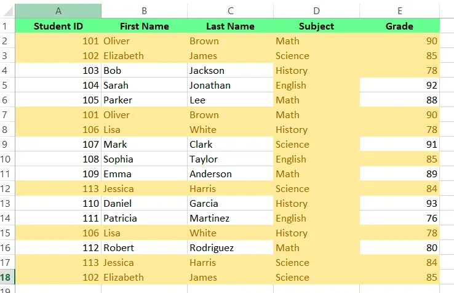Select column A header
This screenshot has width=454, height=293.
tap(58, 11)
